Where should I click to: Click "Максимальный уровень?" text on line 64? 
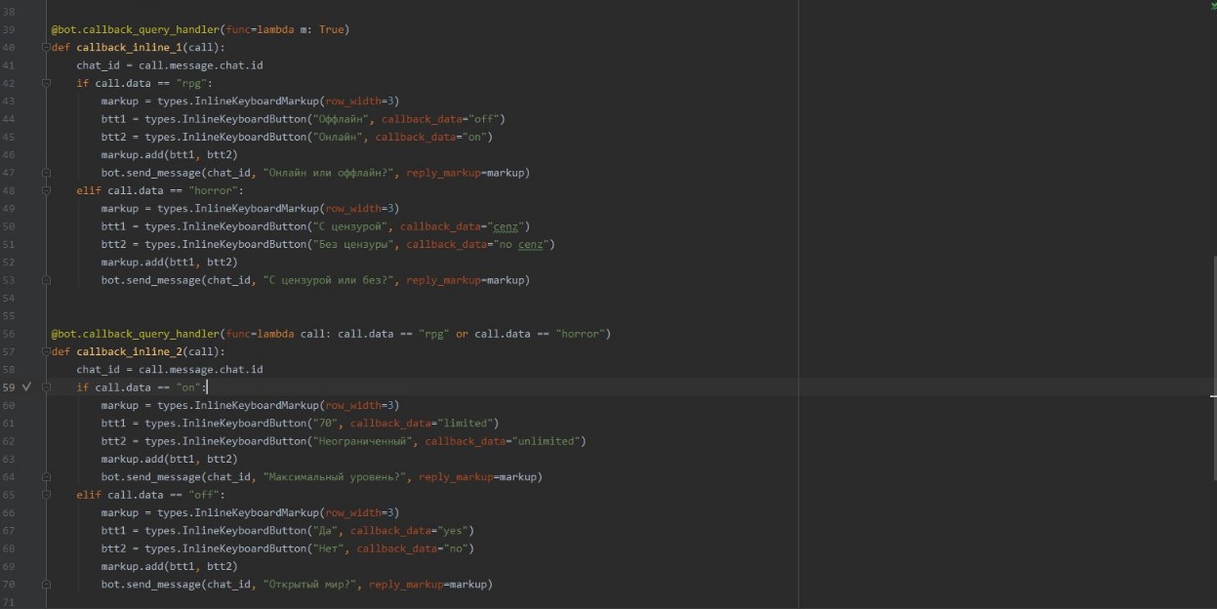335,477
